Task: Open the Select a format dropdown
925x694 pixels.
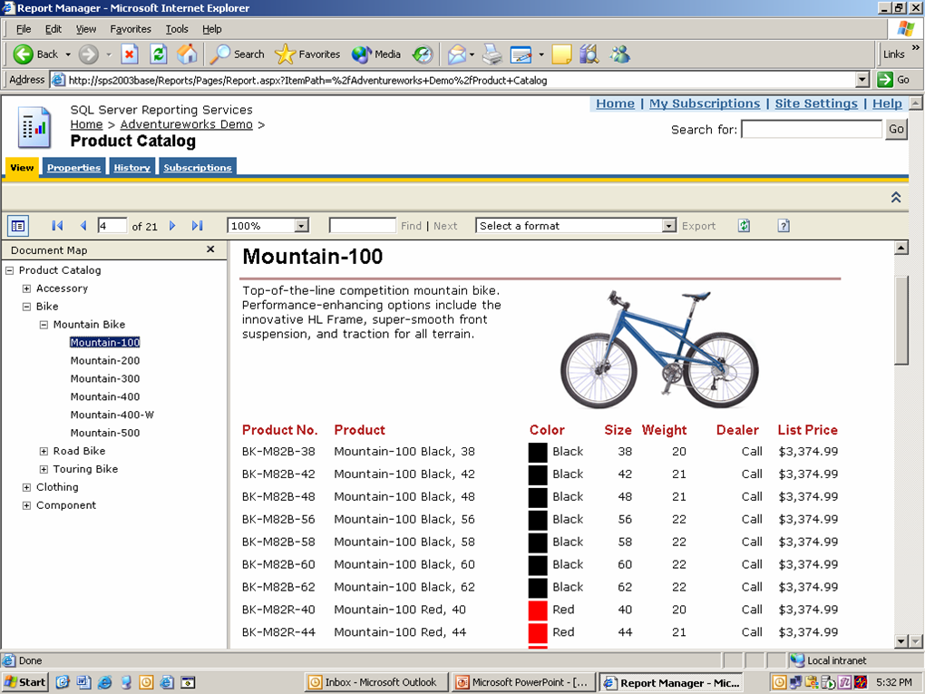Action: point(668,226)
